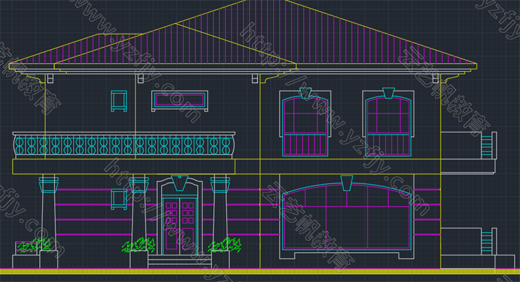Select the column right of front door
The width and height of the screenshot is (520, 282).
click(x=220, y=222)
